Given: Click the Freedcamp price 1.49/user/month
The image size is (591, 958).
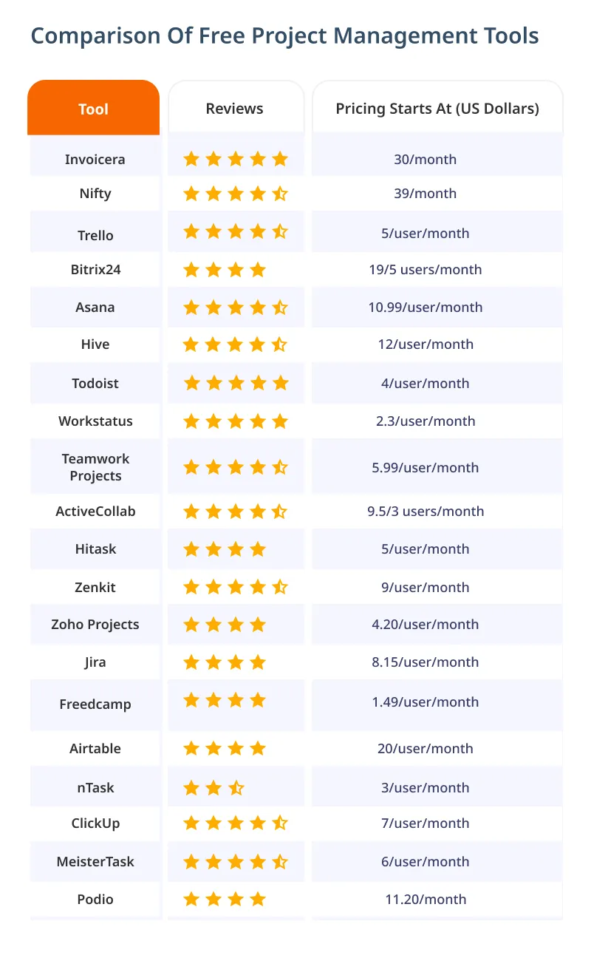Looking at the screenshot, I should pyautogui.click(x=426, y=702).
